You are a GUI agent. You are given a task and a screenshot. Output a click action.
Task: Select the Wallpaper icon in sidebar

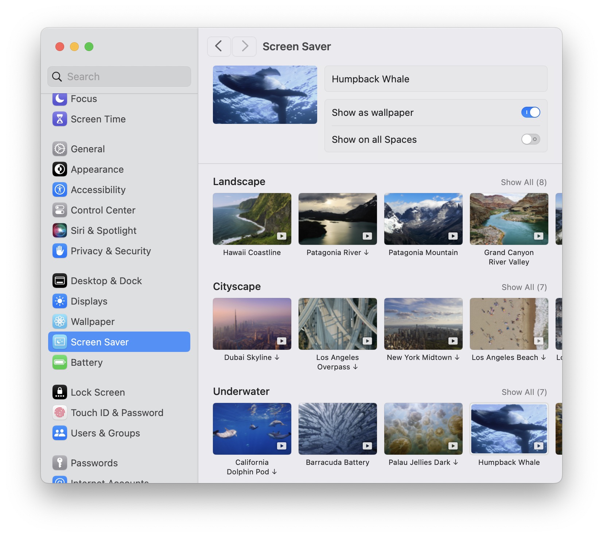tap(59, 321)
